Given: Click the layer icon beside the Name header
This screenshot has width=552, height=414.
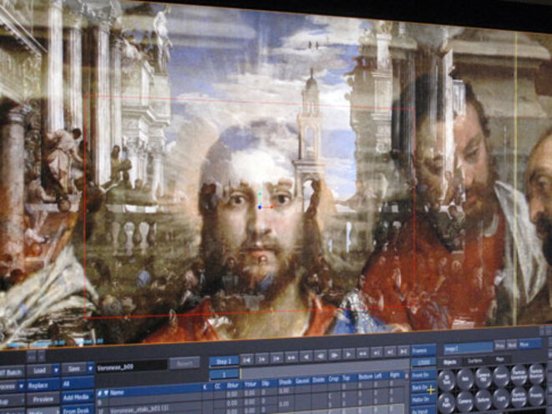Looking at the screenshot, I should click(100, 393).
